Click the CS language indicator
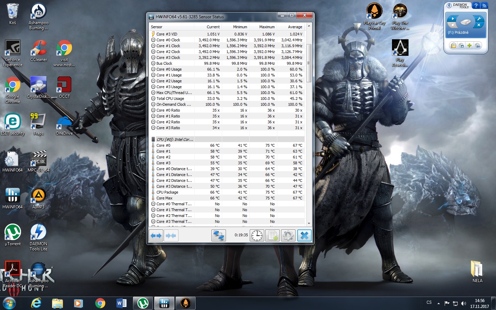Viewport: 496px width, 310px height. click(429, 302)
